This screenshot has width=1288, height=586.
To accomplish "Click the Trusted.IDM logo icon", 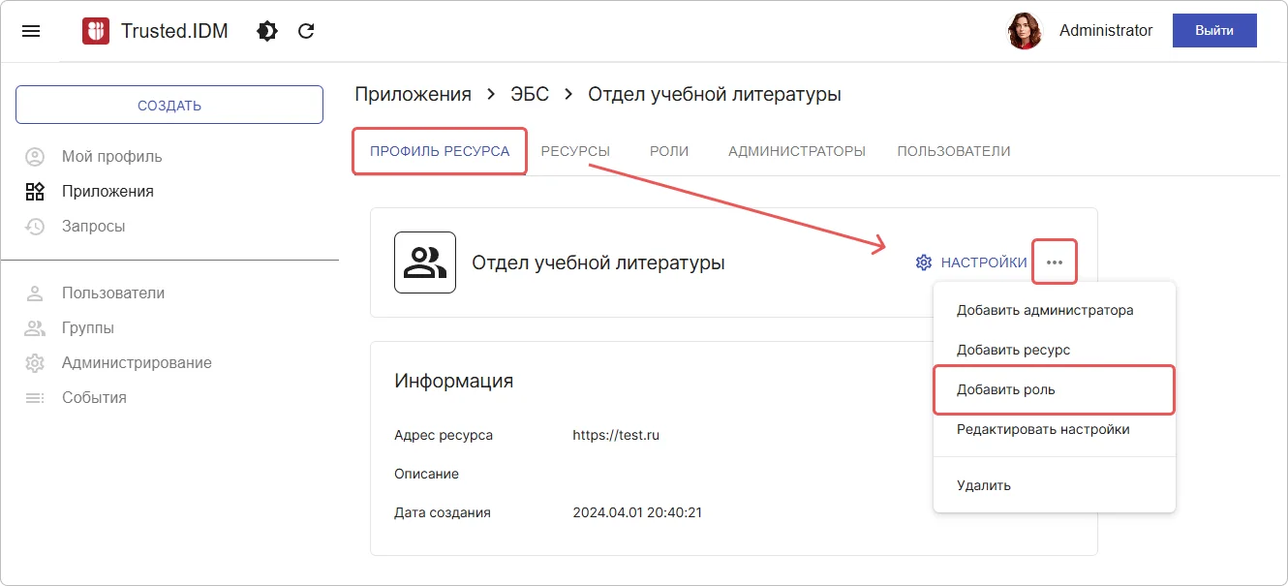I will pyautogui.click(x=96, y=31).
